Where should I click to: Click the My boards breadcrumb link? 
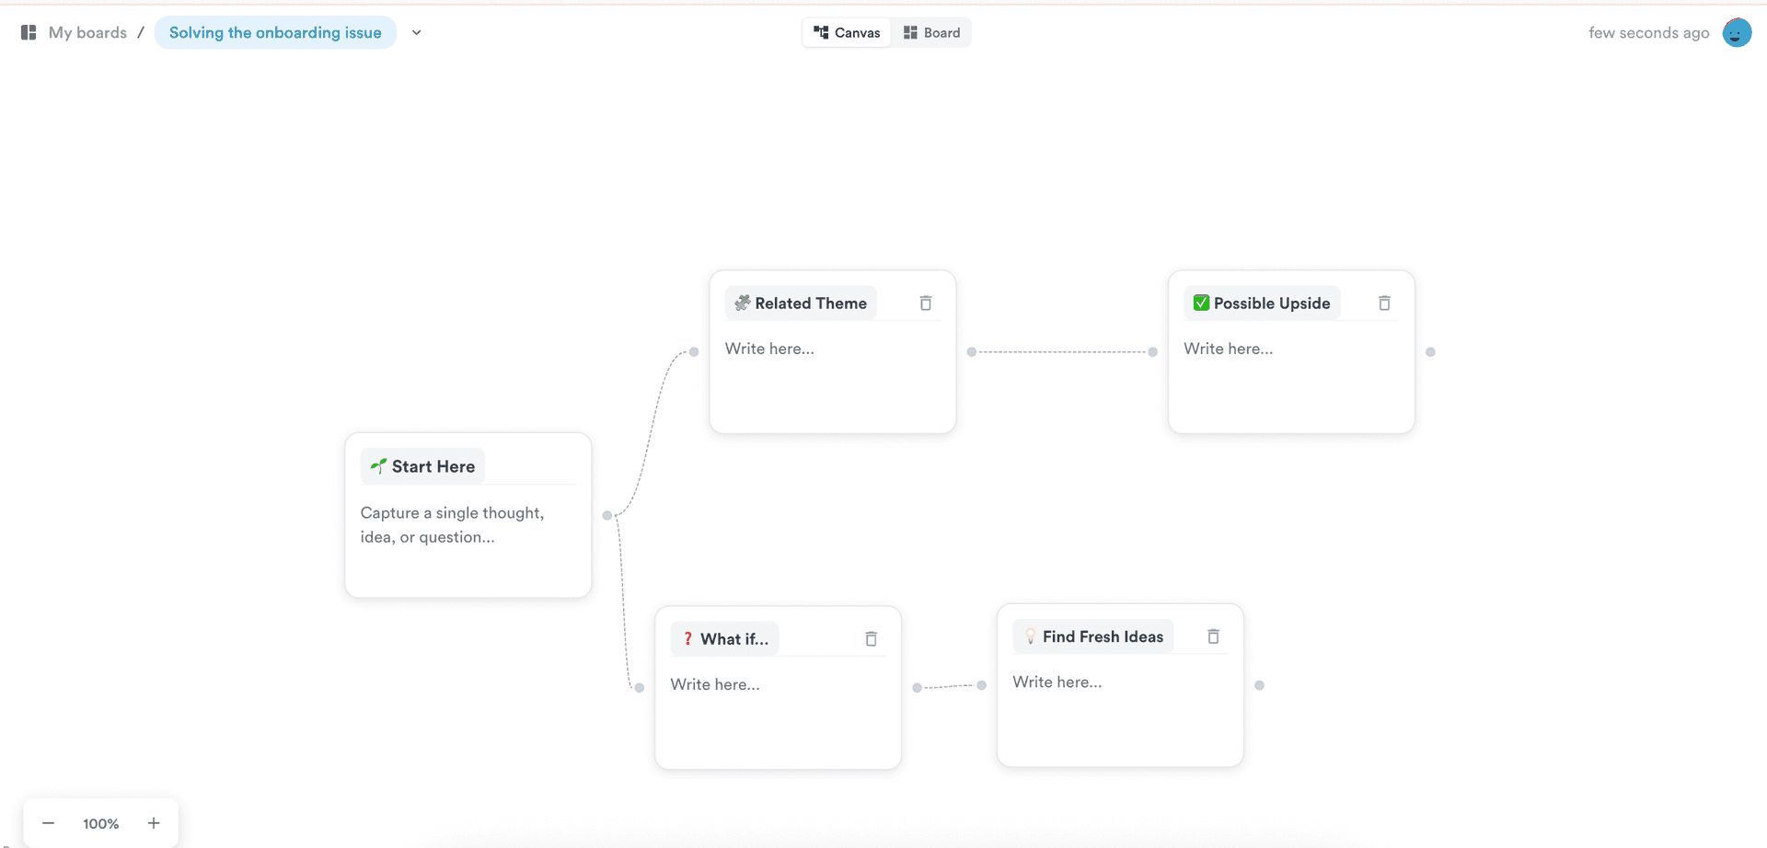tap(87, 32)
